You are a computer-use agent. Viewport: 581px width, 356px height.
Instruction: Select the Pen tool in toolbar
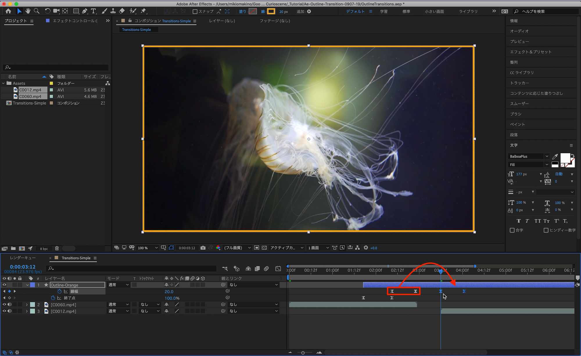click(x=85, y=11)
